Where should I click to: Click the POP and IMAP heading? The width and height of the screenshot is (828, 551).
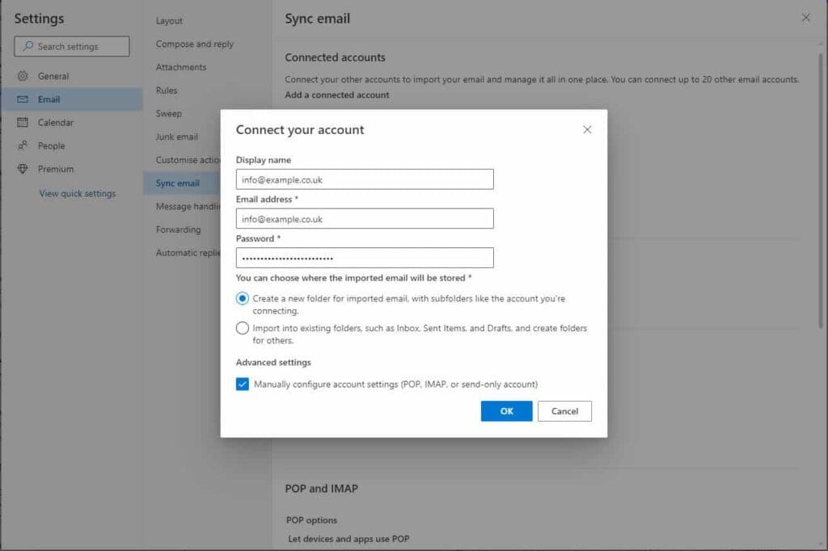pos(322,489)
